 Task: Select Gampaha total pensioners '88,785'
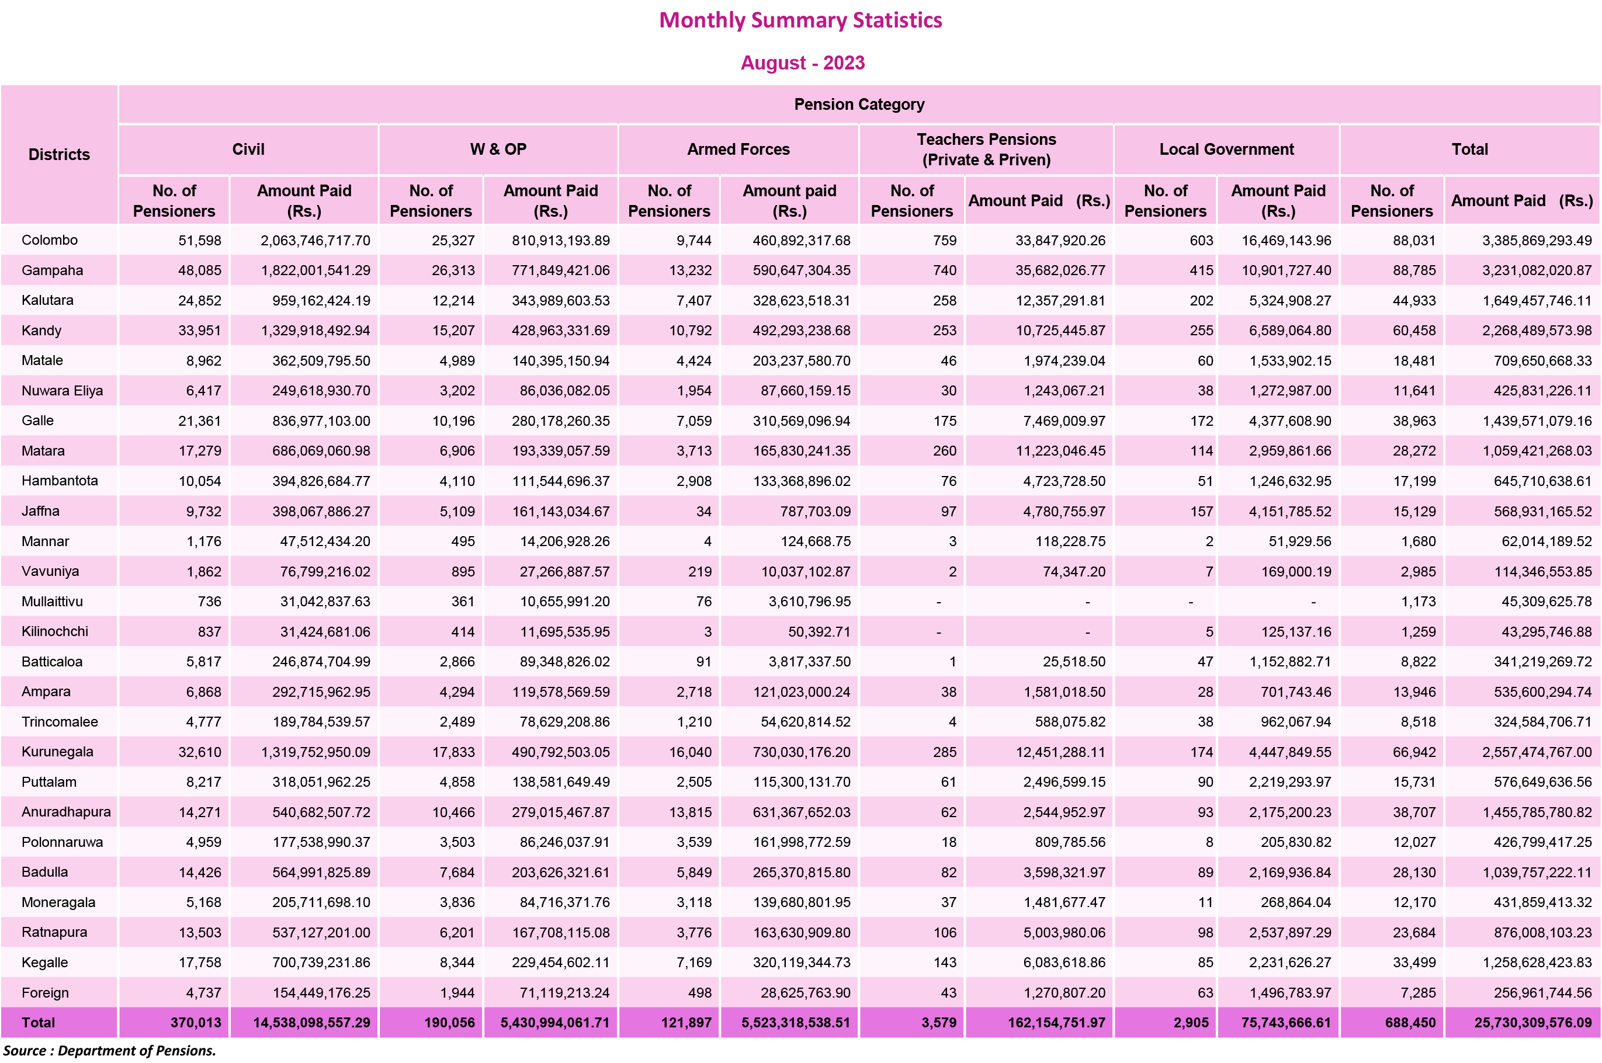coord(1414,270)
